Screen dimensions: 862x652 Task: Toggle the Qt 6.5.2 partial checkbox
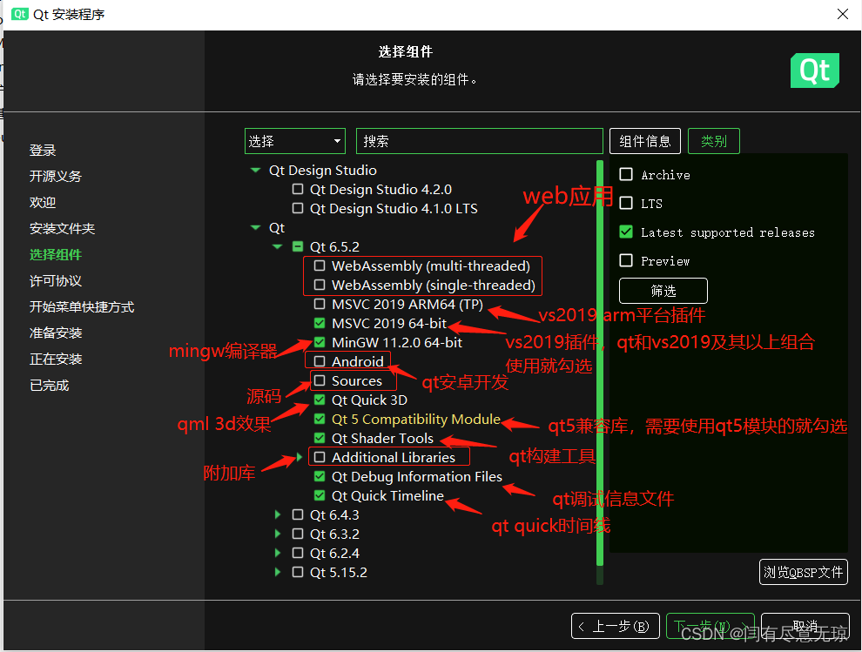tap(298, 246)
